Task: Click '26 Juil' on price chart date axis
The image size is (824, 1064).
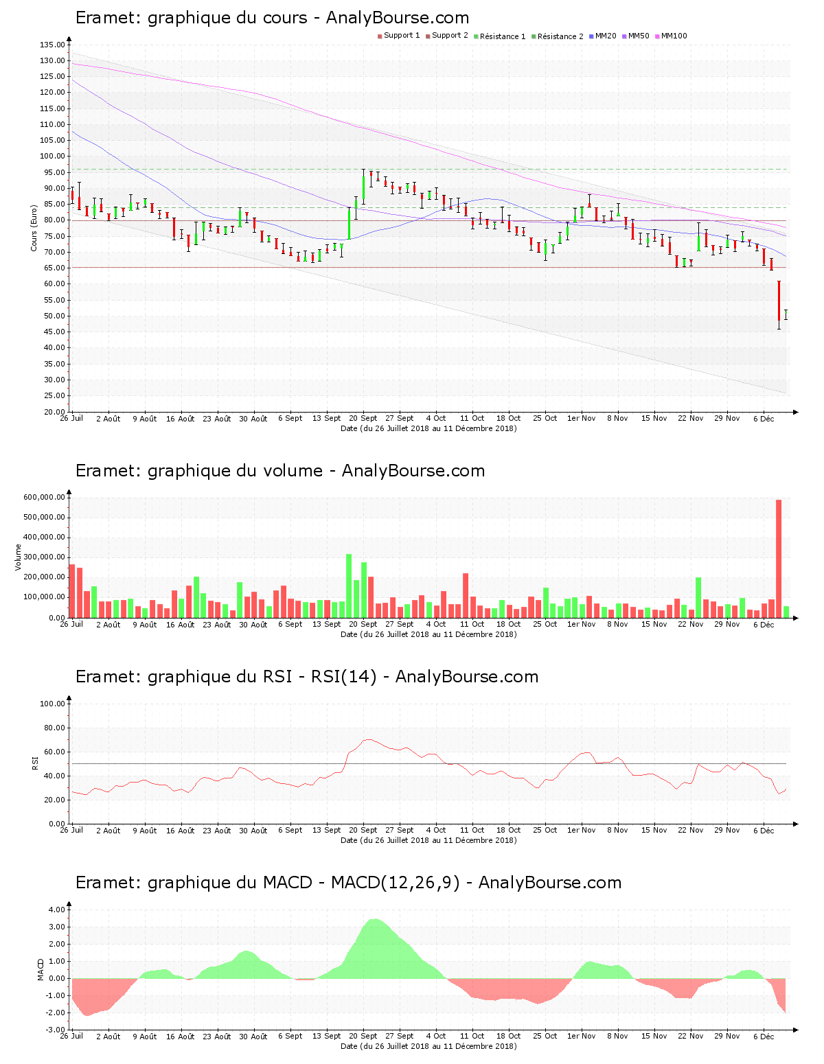Action: pyautogui.click(x=71, y=418)
